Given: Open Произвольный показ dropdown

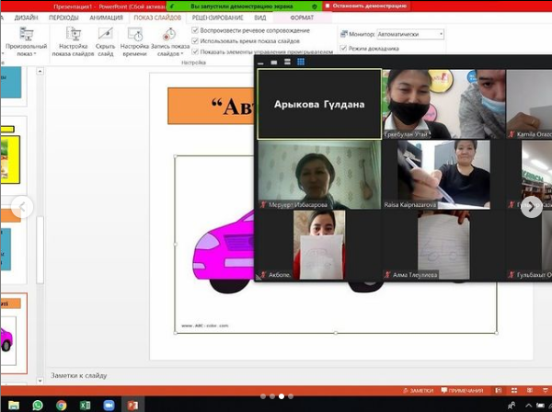Looking at the screenshot, I should click(x=26, y=53).
